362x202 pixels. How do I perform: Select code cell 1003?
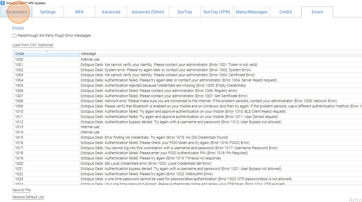tap(46, 75)
